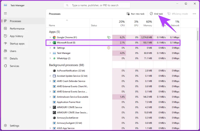Viewport: 200px width, 131px height.
Task: Focus the name, publisher, or PID search box
Action: pyautogui.click(x=97, y=5)
